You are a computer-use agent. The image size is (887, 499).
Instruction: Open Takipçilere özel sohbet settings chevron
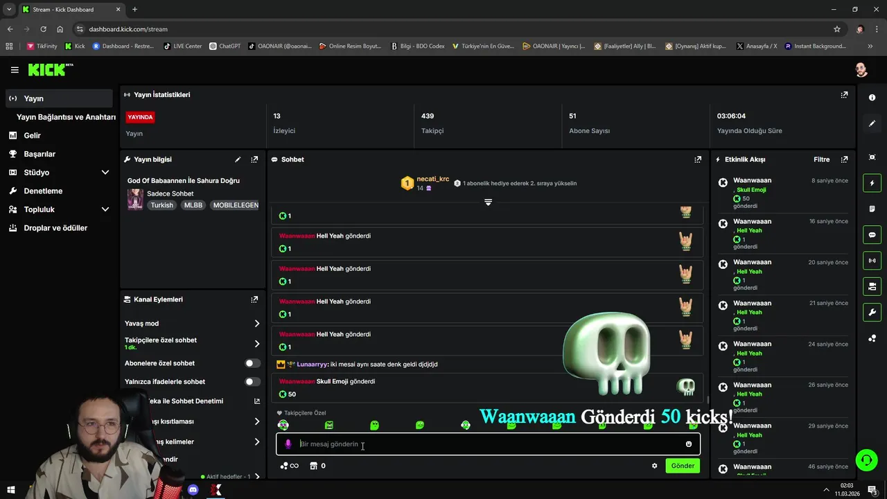point(257,344)
